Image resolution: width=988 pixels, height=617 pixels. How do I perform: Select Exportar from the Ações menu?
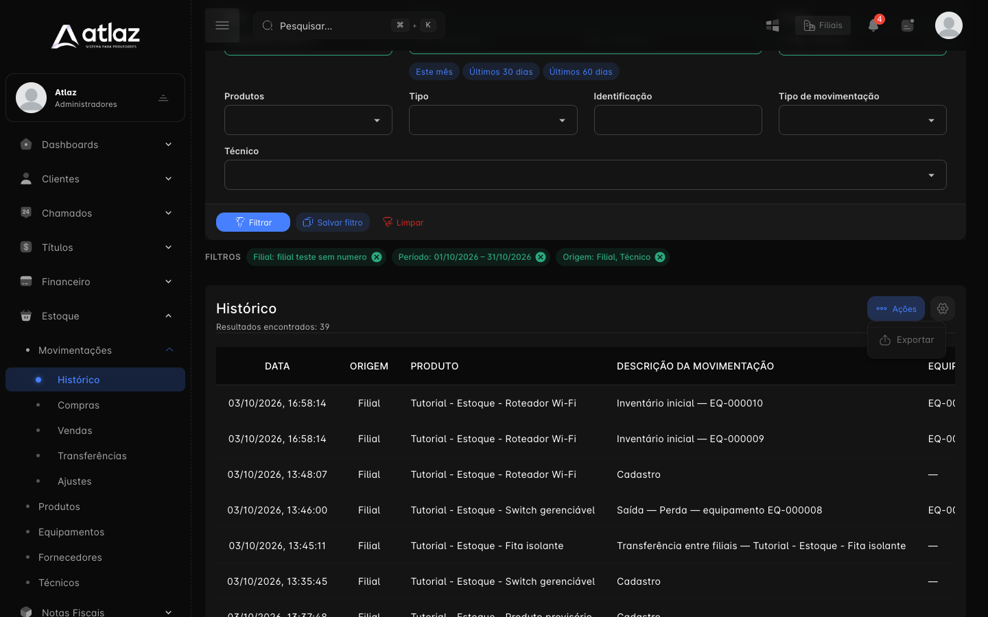click(x=906, y=340)
